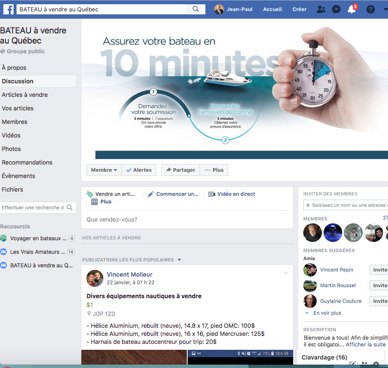This screenshot has height=368, width=388.
Task: Open the Membres section
Action: 14,122
